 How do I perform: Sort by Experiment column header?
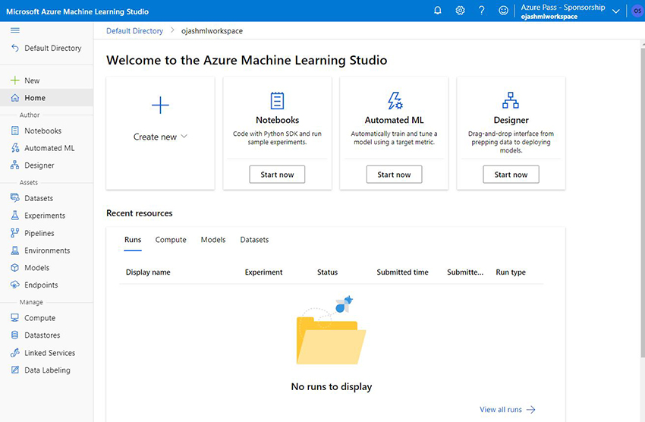[x=263, y=272]
